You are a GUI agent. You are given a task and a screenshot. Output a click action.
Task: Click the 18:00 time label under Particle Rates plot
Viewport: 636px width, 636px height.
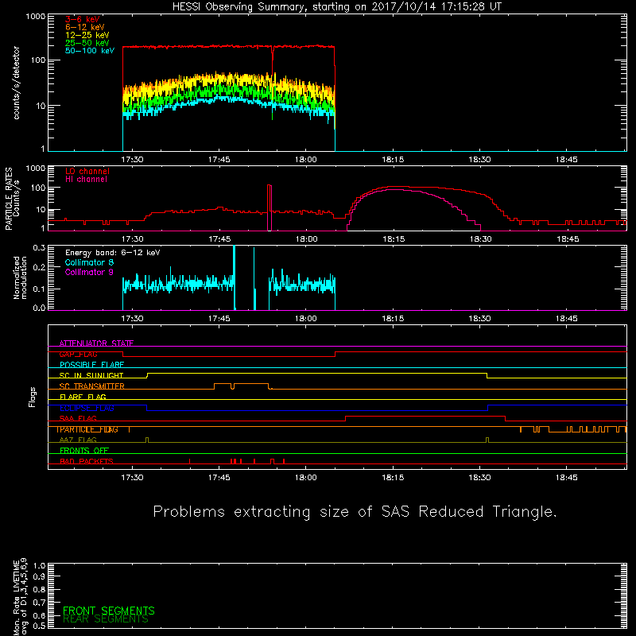306,239
